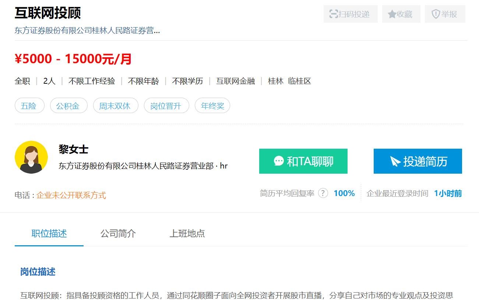Click the 投递简历 submit resume button
479x304 pixels.
pos(418,161)
